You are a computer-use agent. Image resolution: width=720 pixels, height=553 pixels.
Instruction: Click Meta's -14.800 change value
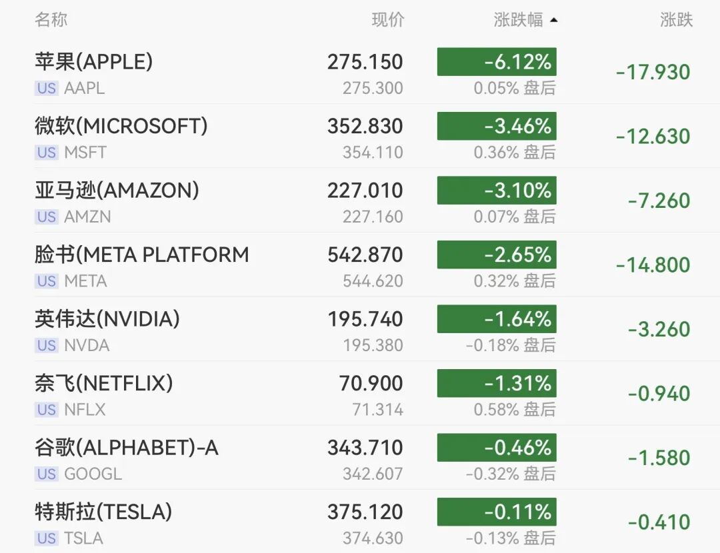[653, 265]
